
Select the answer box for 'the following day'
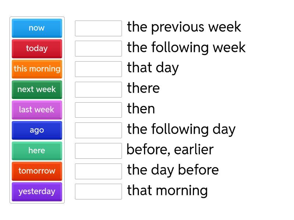coord(98,130)
